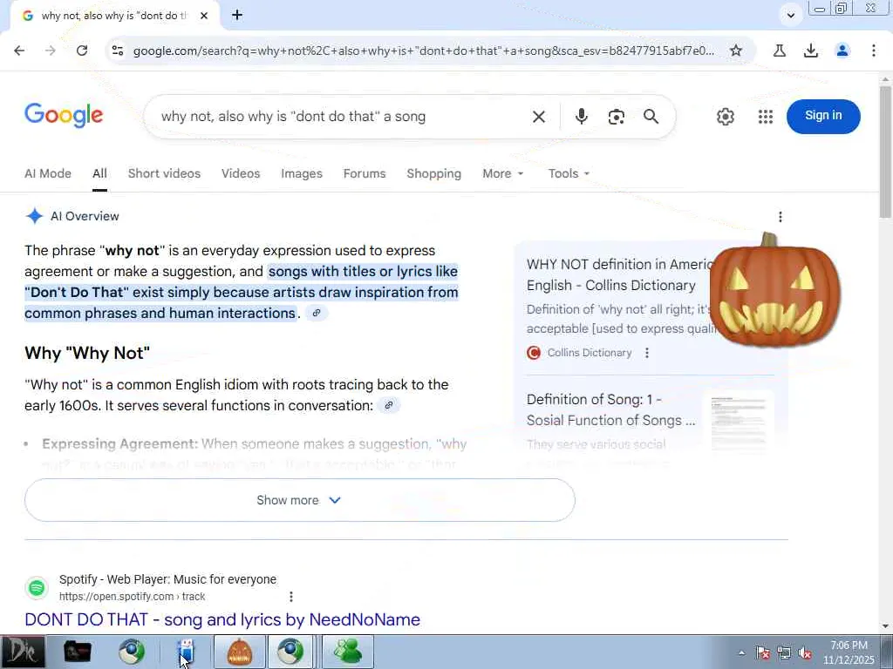Search by image with Google Lens icon
The height and width of the screenshot is (669, 893).
pyautogui.click(x=616, y=117)
